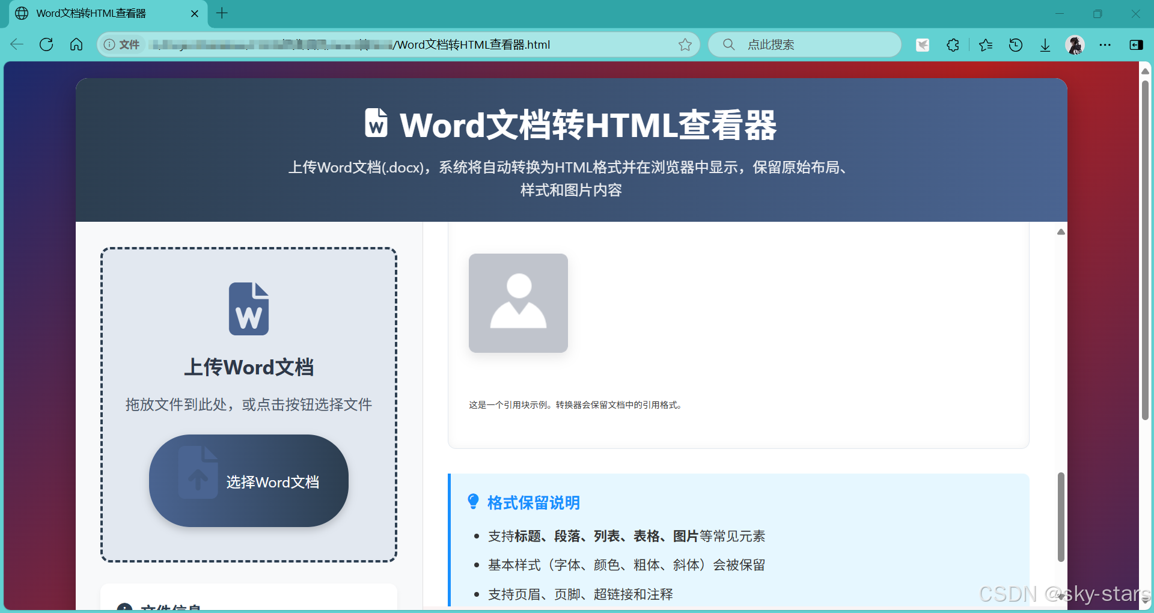The width and height of the screenshot is (1154, 613).
Task: Click the 格式保留说明 heading
Action: coord(534,502)
